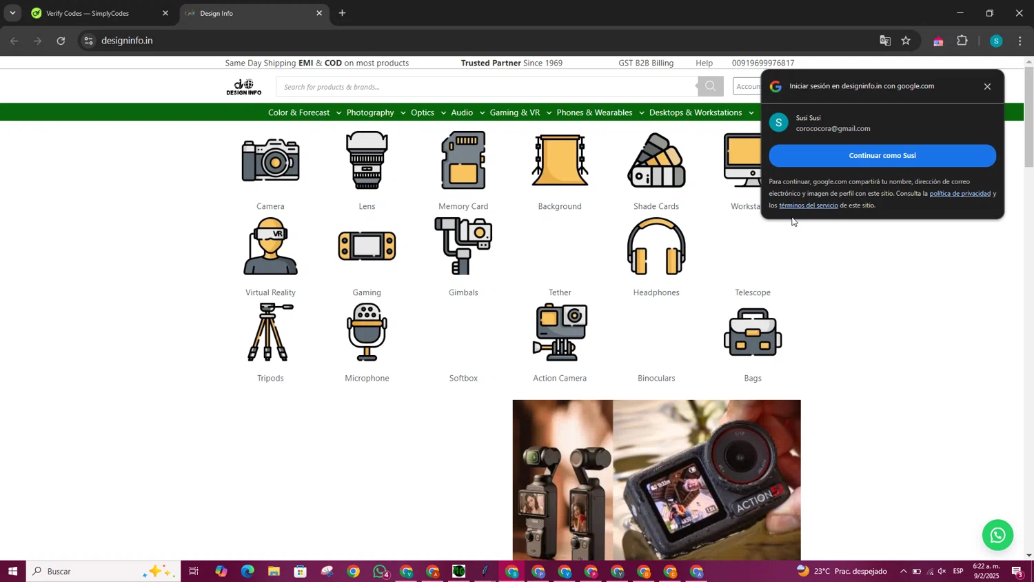This screenshot has width=1034, height=582.
Task: Open the Action Camera category icon
Action: click(x=560, y=332)
